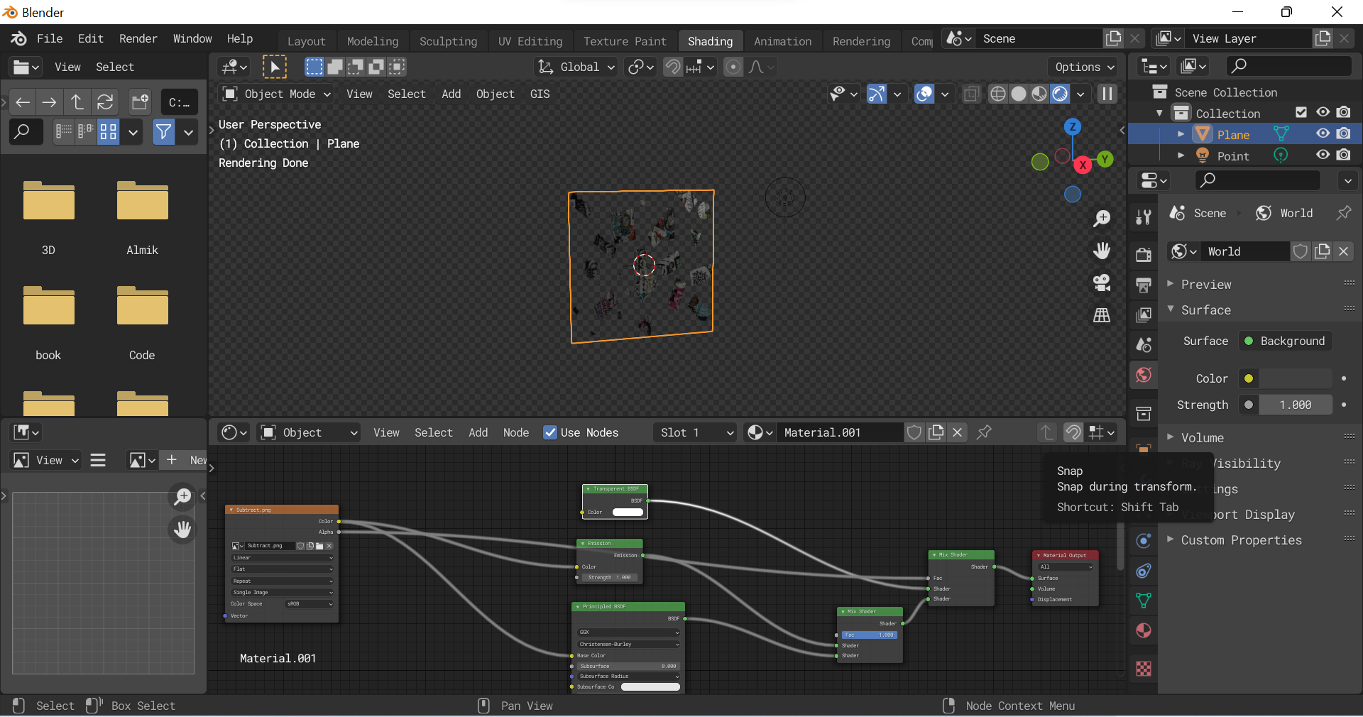
Task: Open the Global transform orientation dropdown
Action: 576,67
